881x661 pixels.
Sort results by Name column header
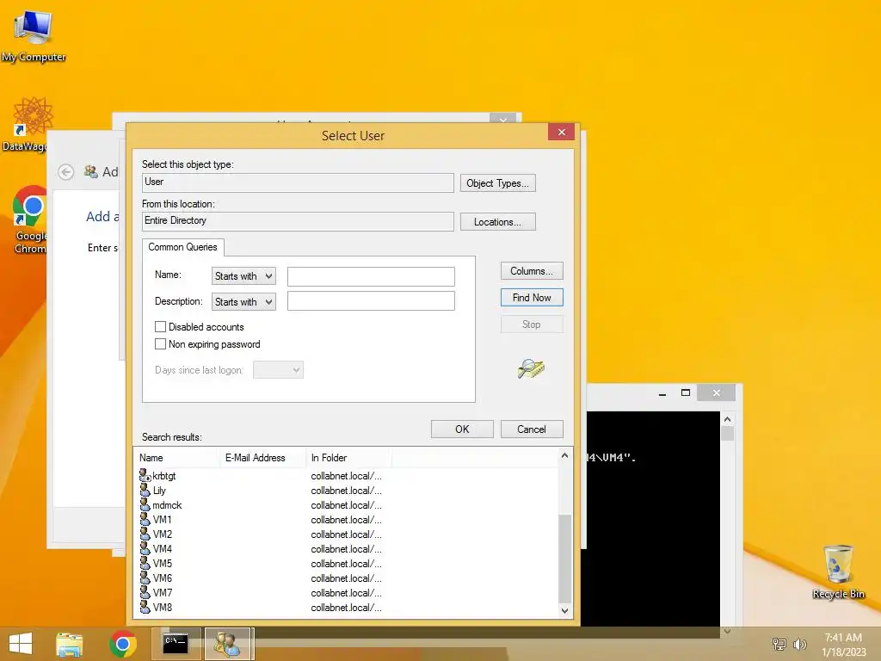[177, 458]
